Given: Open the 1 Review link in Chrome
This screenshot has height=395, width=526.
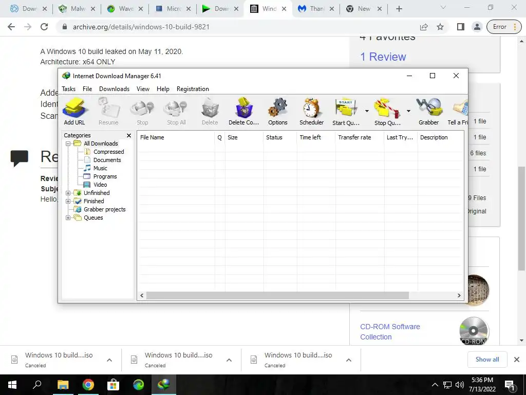Looking at the screenshot, I should tap(383, 57).
